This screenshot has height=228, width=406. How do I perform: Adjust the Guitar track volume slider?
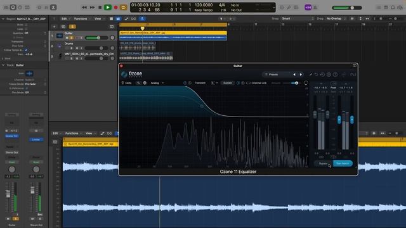tap(96, 38)
